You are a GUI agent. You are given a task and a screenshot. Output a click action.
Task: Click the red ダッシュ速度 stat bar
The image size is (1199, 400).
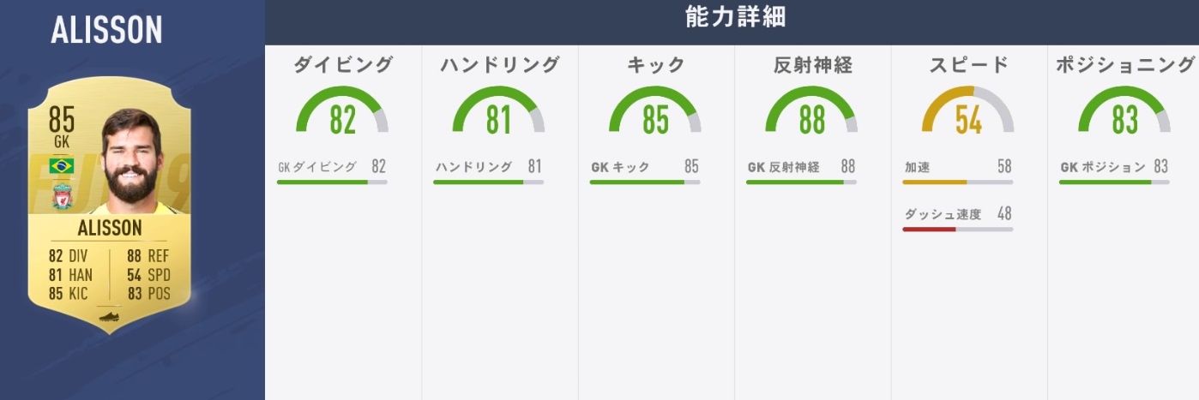[958, 229]
